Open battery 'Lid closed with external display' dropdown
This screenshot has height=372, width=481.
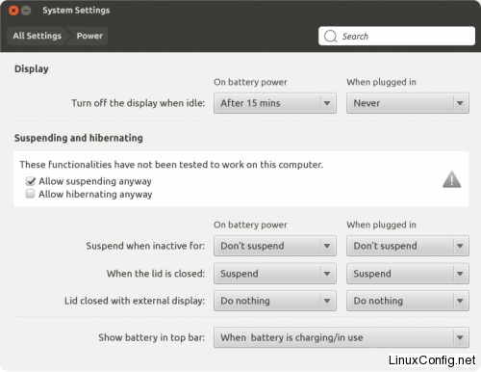275,301
